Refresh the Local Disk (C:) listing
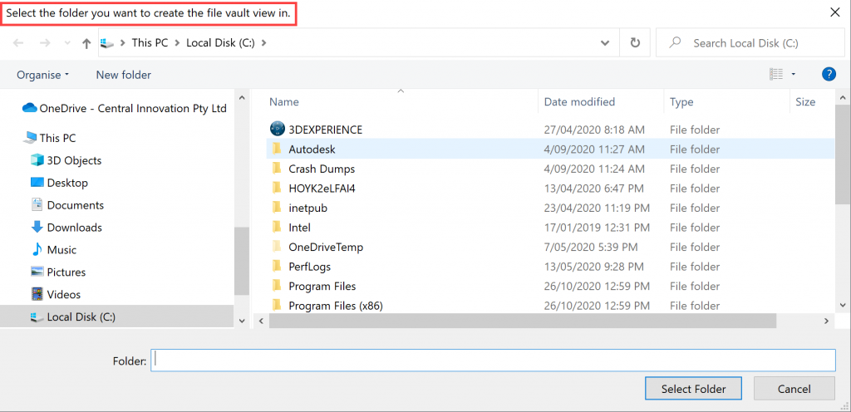This screenshot has height=412, width=851. tap(635, 43)
